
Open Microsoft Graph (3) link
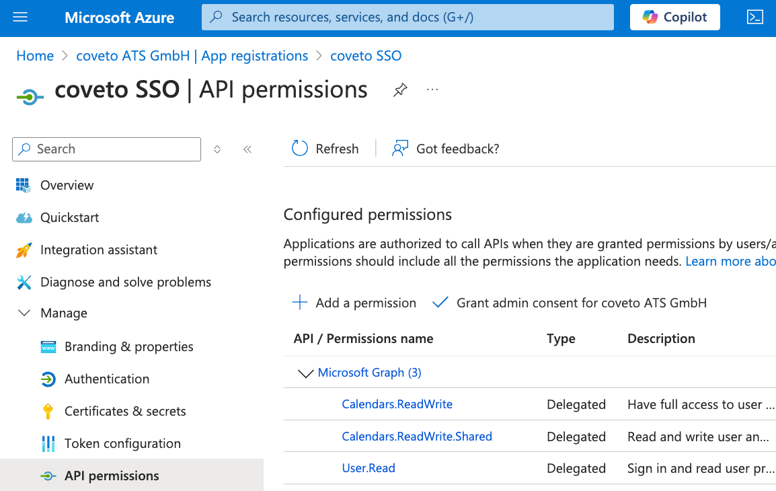pyautogui.click(x=369, y=373)
